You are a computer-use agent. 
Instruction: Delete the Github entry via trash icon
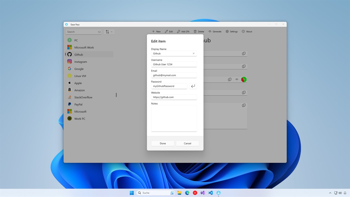pos(199,31)
